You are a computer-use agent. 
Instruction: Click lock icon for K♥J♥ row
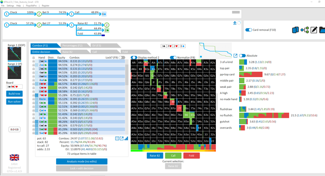(x=33, y=84)
